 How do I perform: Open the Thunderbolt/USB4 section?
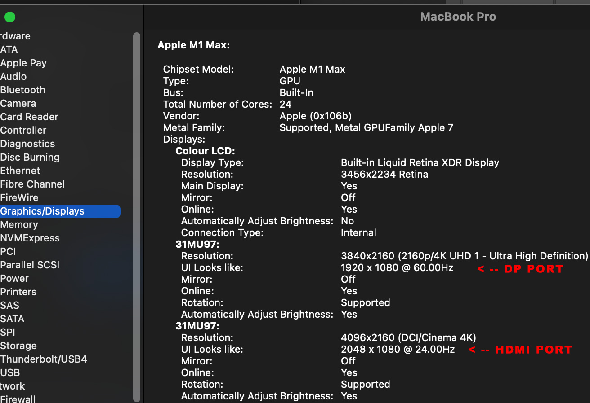(44, 359)
